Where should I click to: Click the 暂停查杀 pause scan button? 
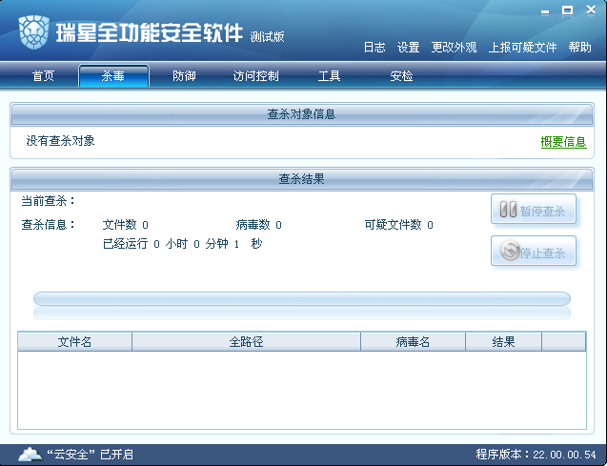point(534,210)
